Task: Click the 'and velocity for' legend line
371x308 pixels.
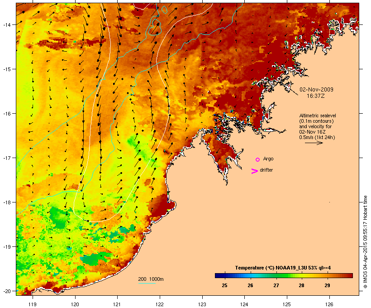Action: click(x=315, y=126)
